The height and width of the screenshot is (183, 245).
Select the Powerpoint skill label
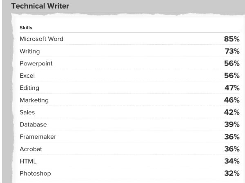pyautogui.click(x=36, y=63)
